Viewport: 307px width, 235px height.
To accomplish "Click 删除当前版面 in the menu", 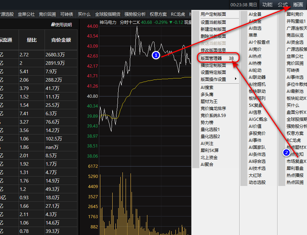I will pos(213,36).
